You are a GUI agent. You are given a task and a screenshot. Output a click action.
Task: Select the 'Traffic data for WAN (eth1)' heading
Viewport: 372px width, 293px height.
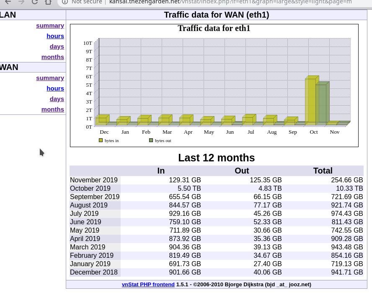point(217,15)
